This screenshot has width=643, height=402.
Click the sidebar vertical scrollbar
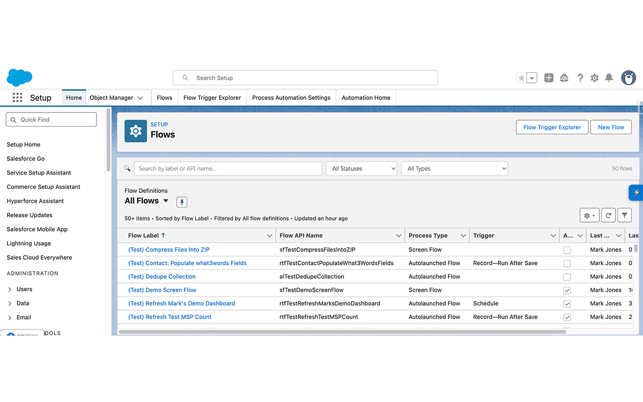pyautogui.click(x=108, y=141)
